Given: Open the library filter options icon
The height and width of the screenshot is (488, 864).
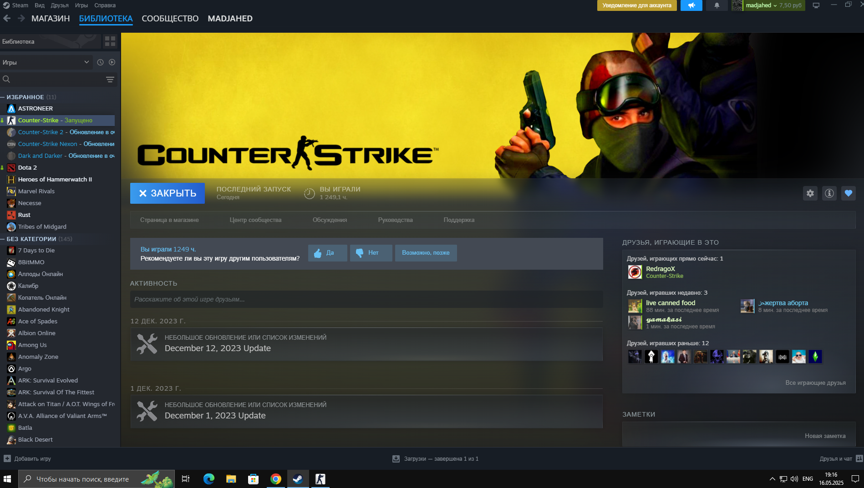Looking at the screenshot, I should pyautogui.click(x=110, y=79).
